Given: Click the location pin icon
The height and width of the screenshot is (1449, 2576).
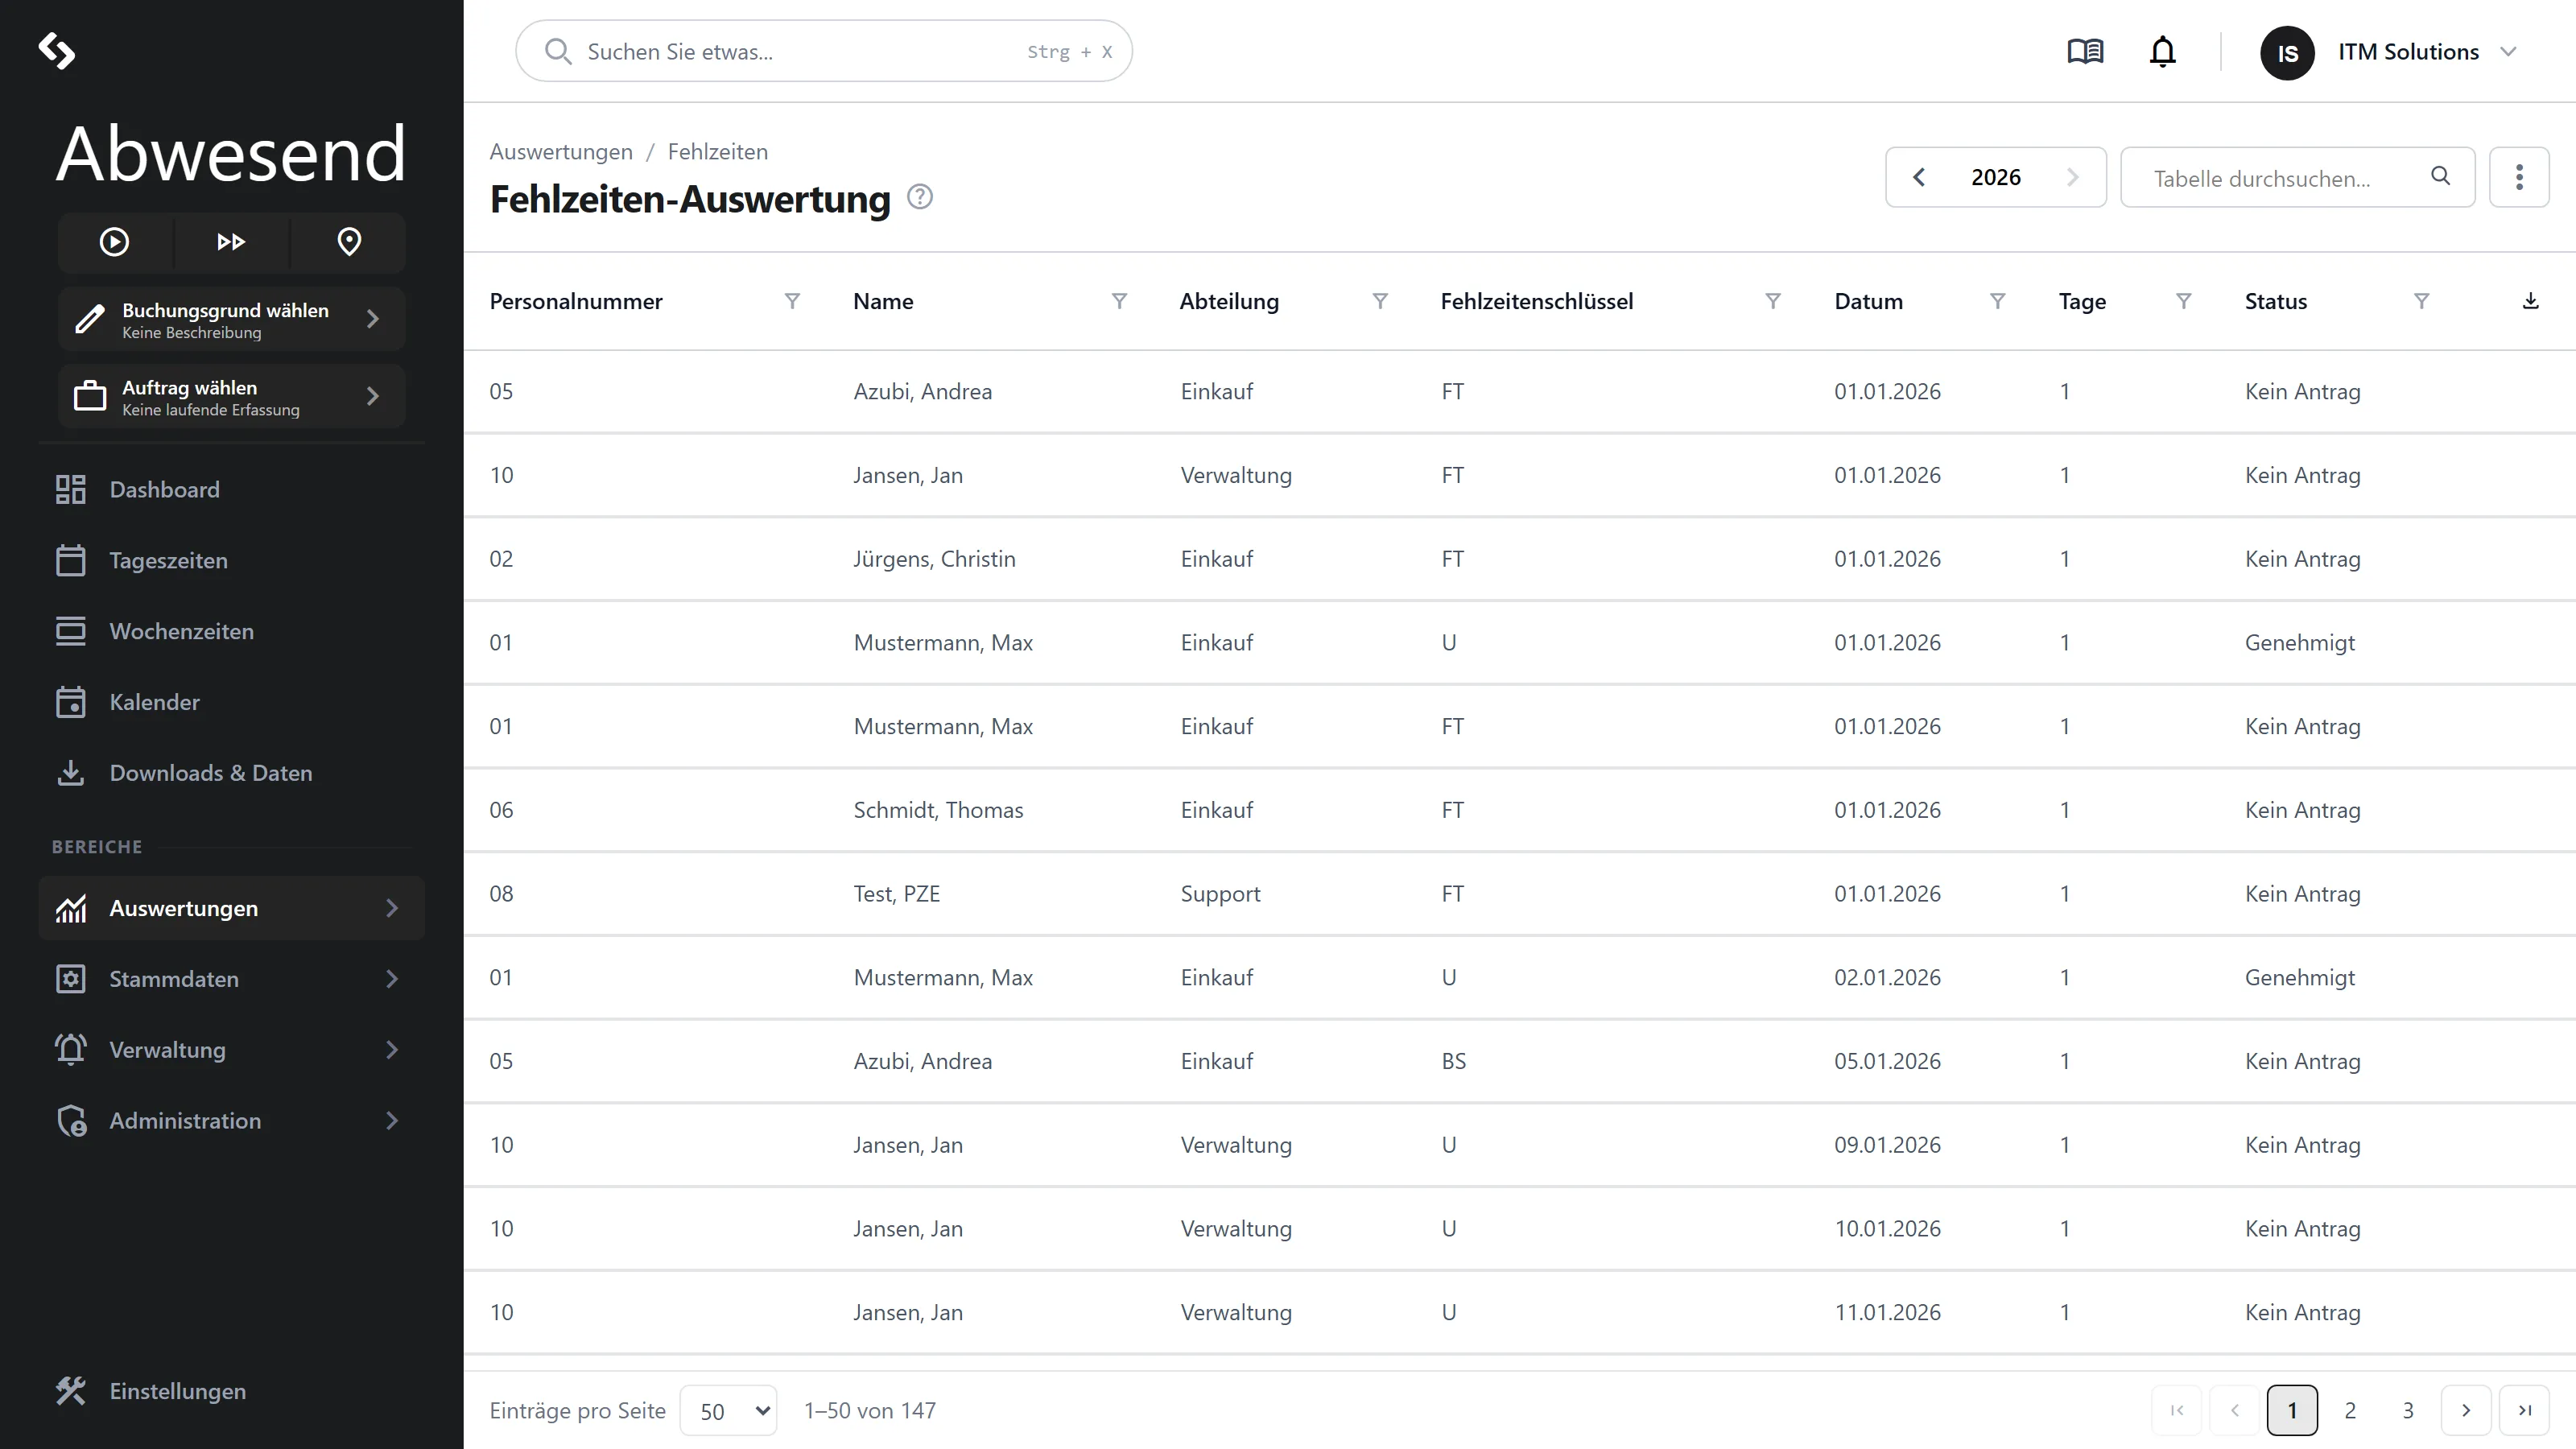Looking at the screenshot, I should [x=349, y=242].
